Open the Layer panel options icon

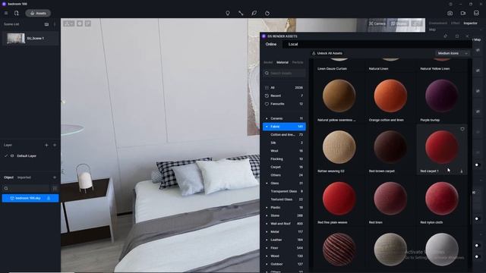tap(55, 145)
